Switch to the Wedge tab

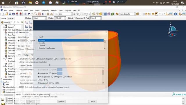pyautogui.click(x=26, y=55)
